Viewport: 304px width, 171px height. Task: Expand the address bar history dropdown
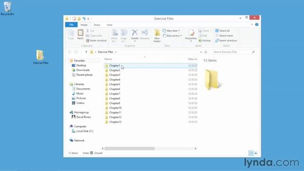coord(201,52)
